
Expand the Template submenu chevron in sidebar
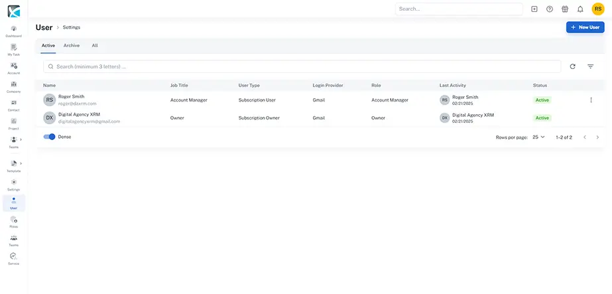click(x=21, y=163)
